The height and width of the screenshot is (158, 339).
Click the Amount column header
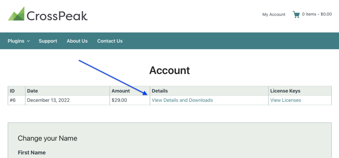pyautogui.click(x=121, y=91)
